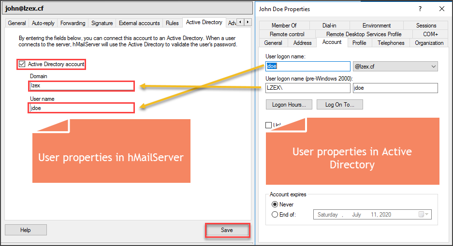Switch to the Rules tab
This screenshot has width=453, height=246.
[172, 23]
